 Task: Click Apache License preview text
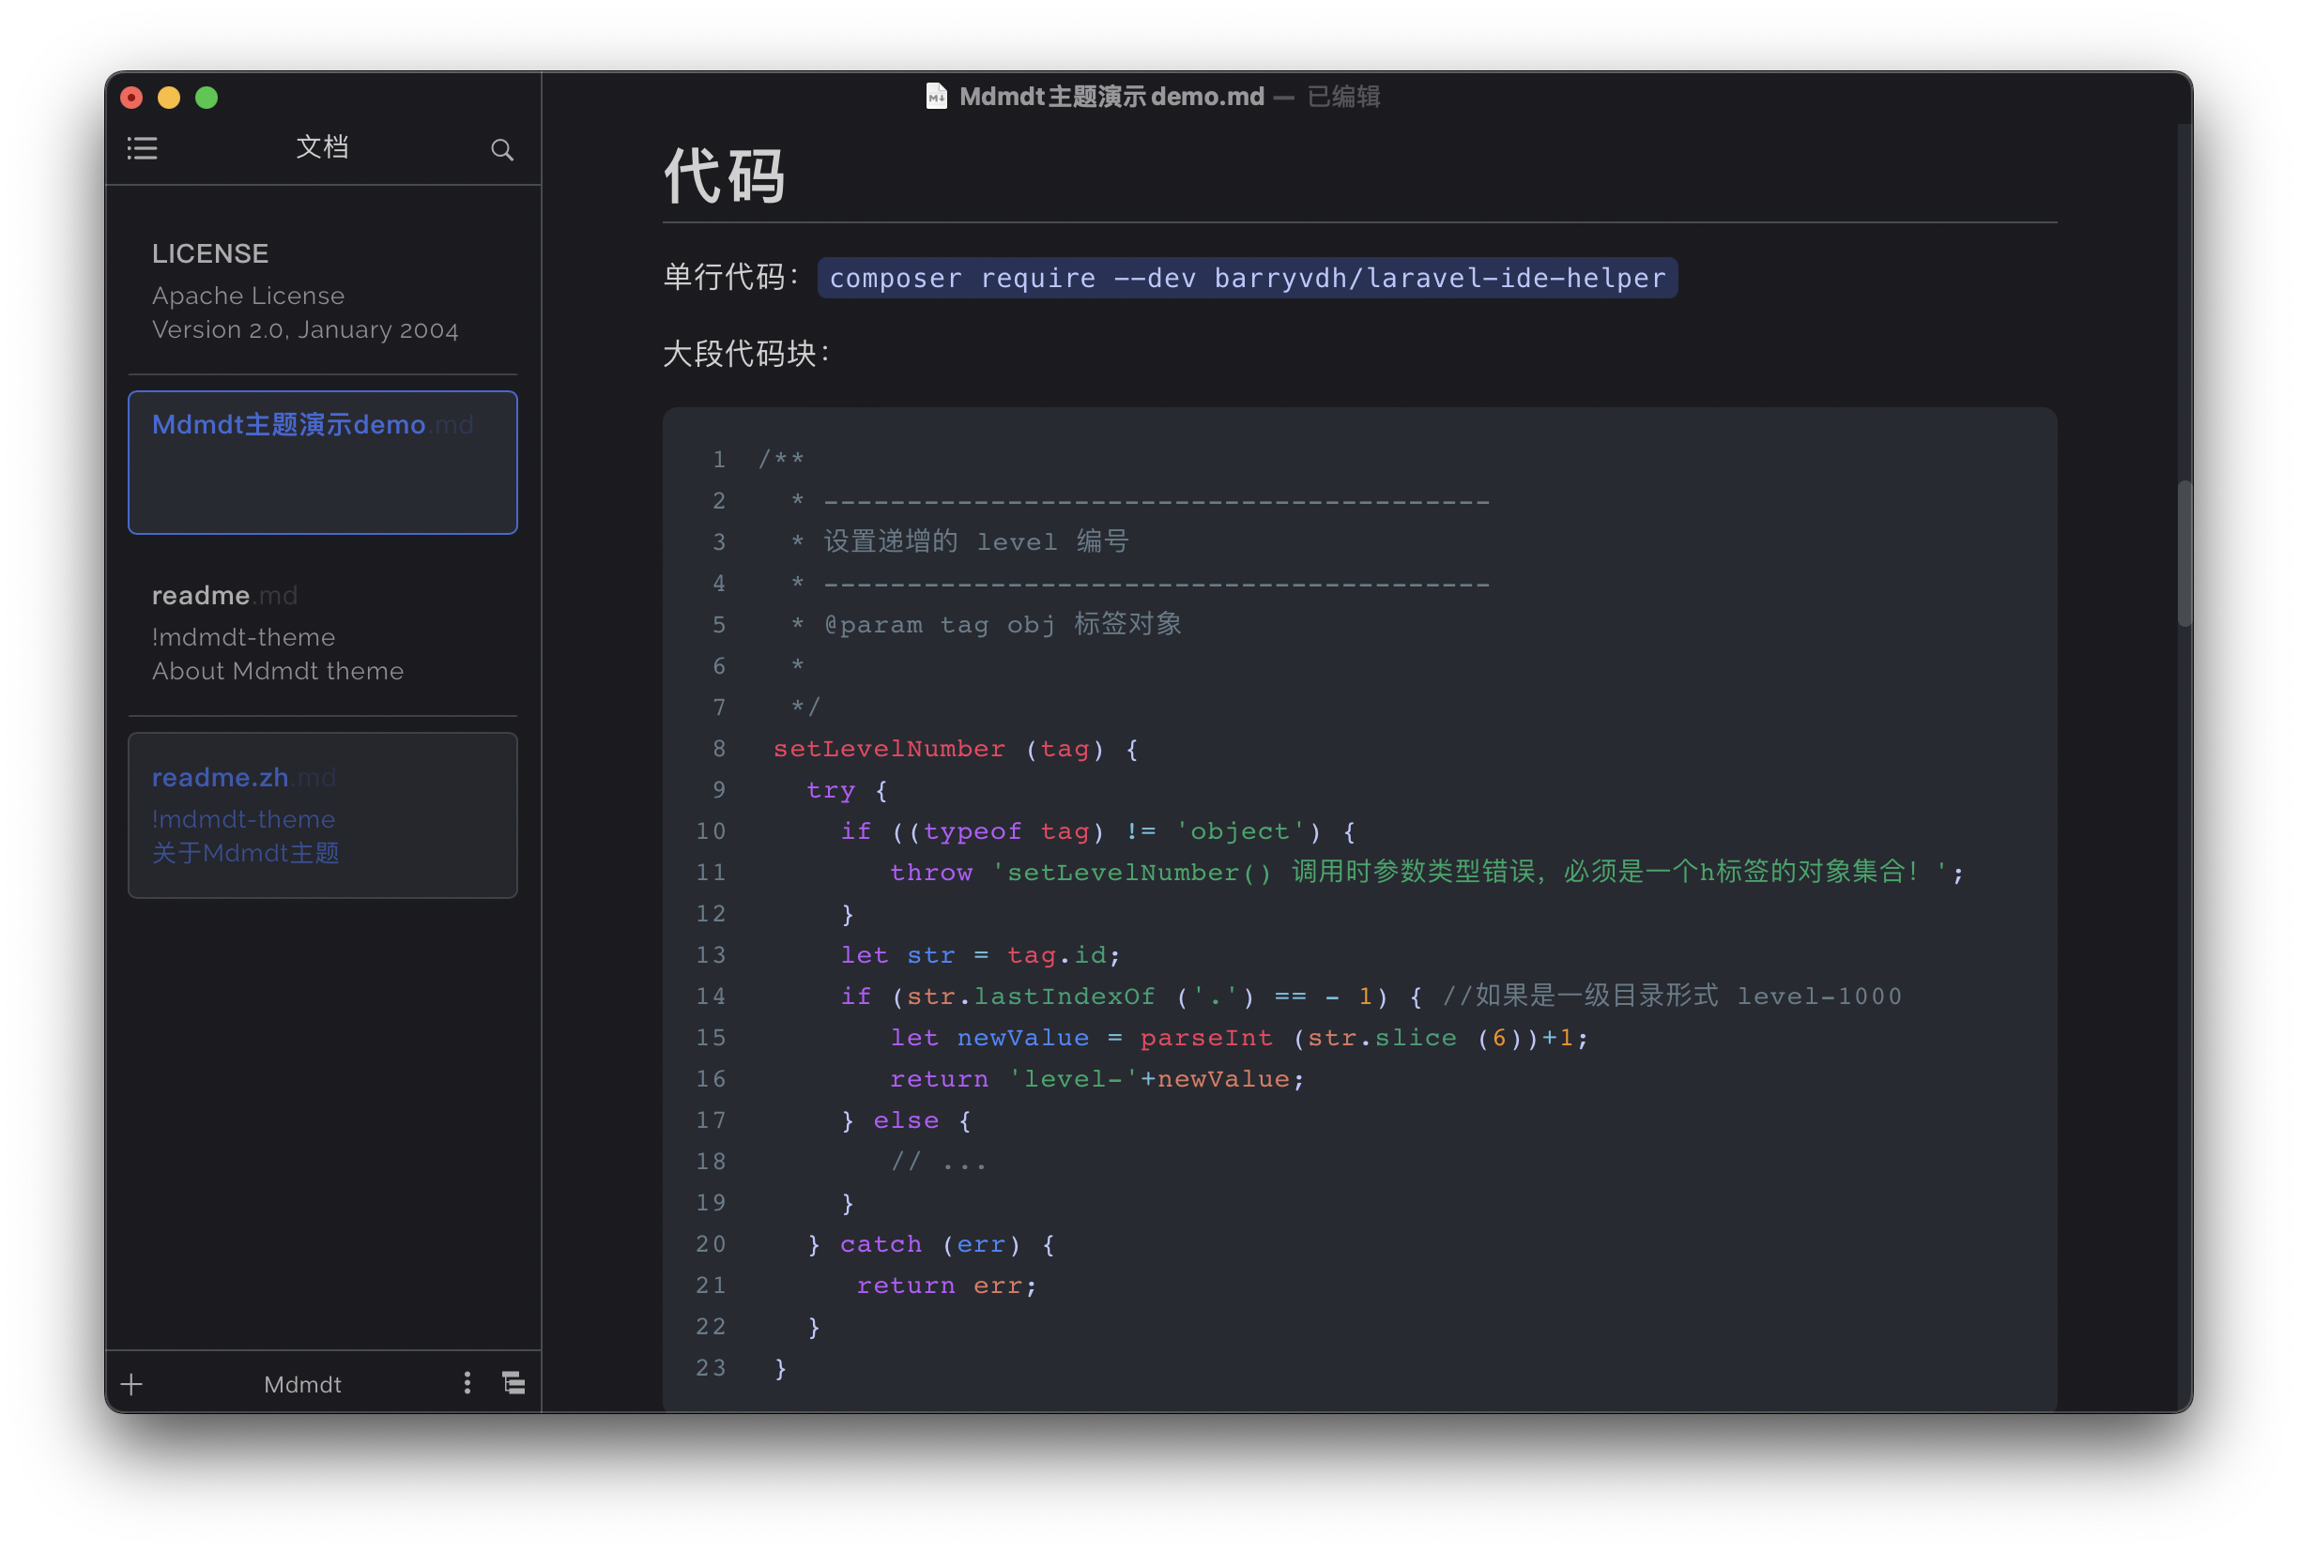click(x=248, y=296)
